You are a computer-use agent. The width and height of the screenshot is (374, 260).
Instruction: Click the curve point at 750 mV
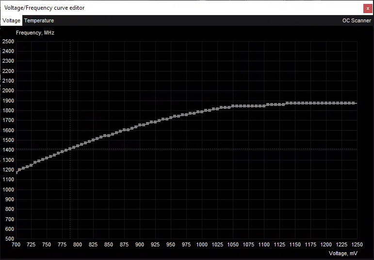click(47, 158)
